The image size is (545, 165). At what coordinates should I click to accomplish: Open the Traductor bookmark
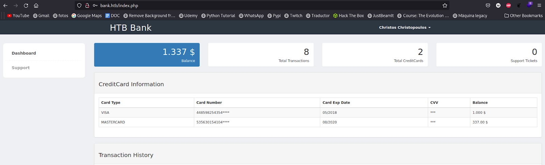pos(318,16)
